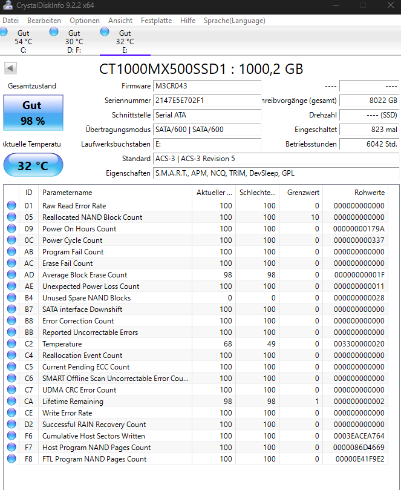Click the Eigenschaften field with S.M.A.R.T., APM
Viewport: 401px width, 490px height.
point(276,173)
